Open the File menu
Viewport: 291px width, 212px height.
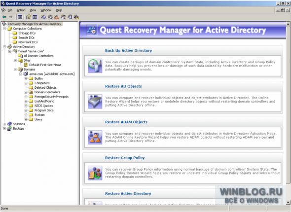click(10, 10)
